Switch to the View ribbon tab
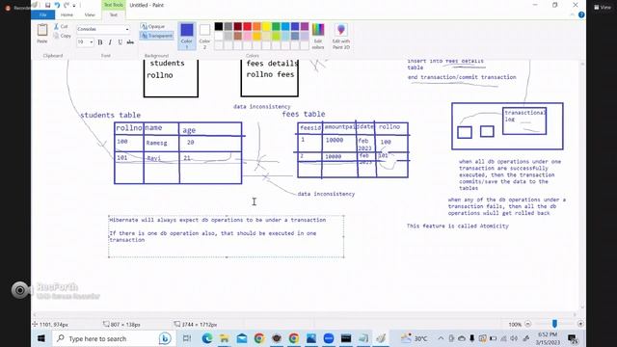Screen dimensions: 617x347 coord(90,15)
